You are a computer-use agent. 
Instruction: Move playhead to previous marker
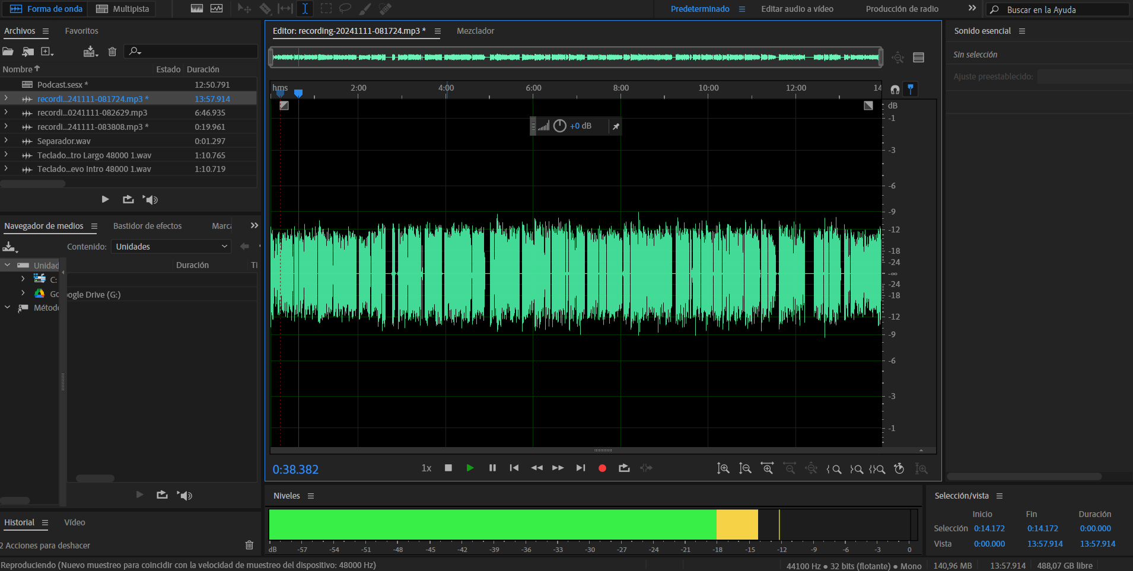(514, 468)
